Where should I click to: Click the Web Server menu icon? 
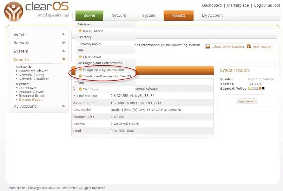coord(80,89)
